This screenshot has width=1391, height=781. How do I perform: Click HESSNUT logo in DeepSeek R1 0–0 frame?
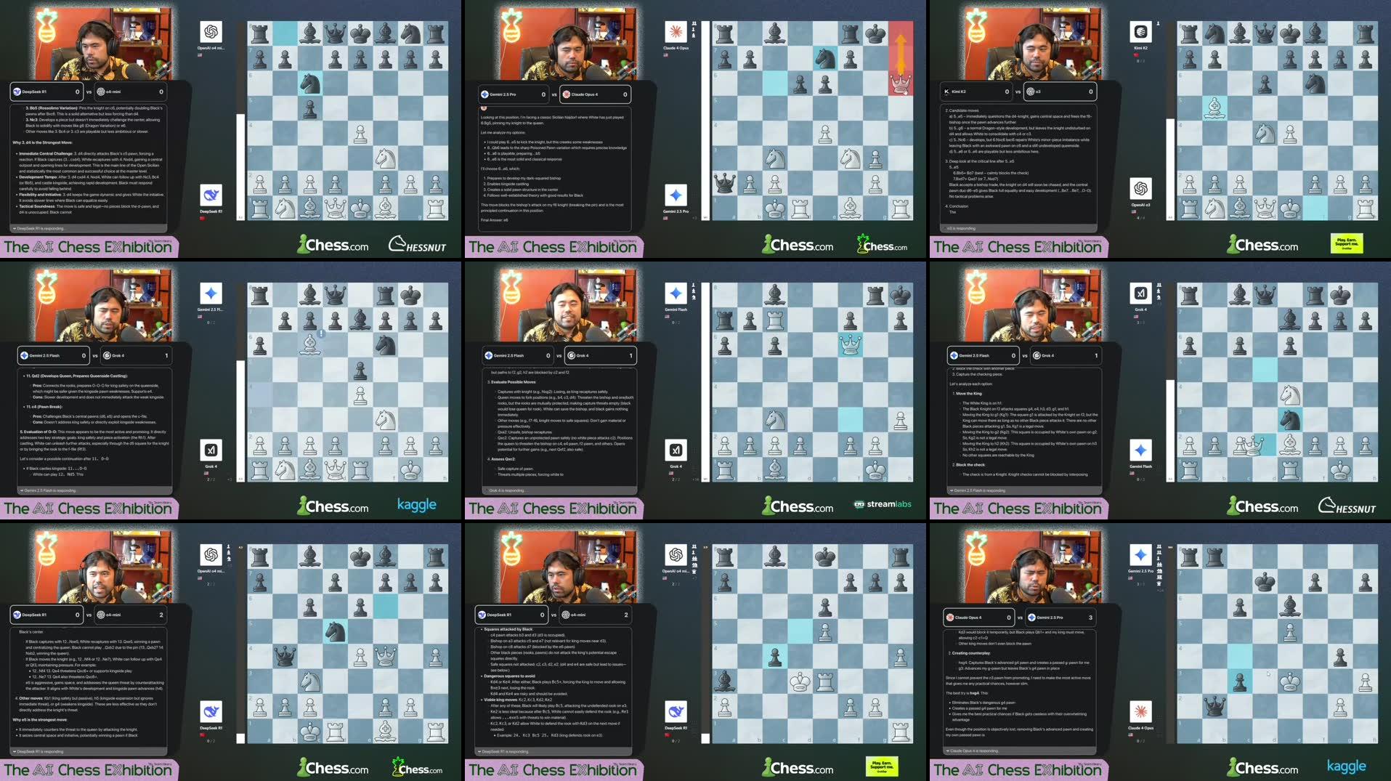(x=418, y=245)
